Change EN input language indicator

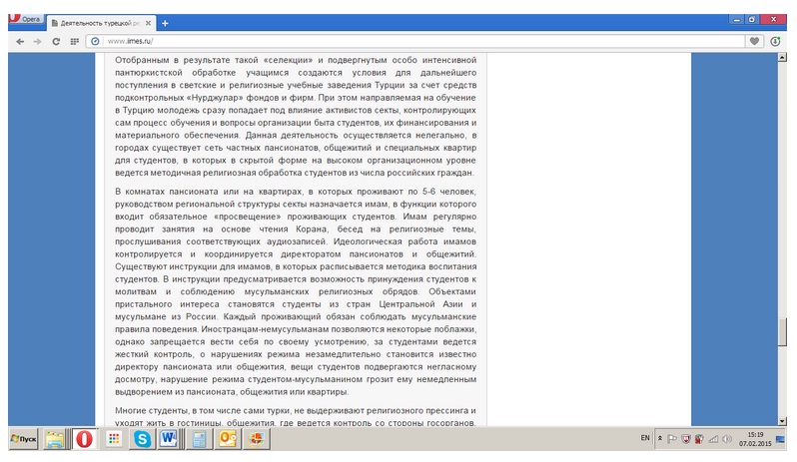645,438
